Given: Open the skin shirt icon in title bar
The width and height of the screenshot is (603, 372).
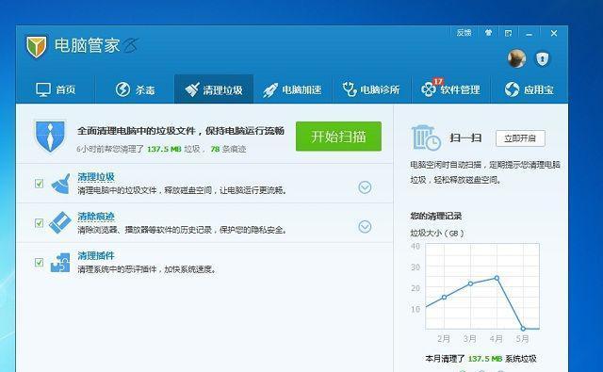Looking at the screenshot, I should [x=488, y=33].
